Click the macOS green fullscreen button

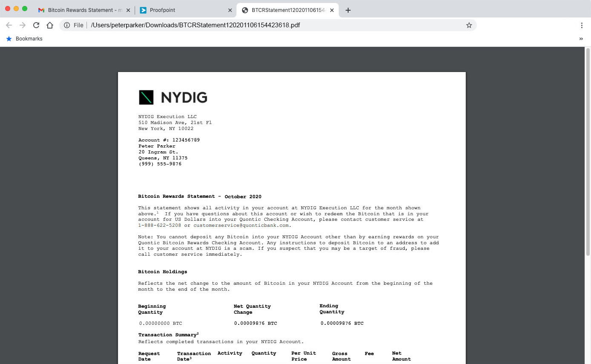25,9
